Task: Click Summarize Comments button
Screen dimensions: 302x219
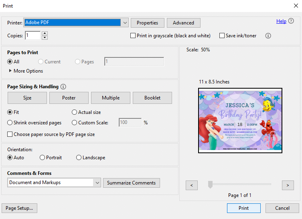Action: [x=132, y=183]
